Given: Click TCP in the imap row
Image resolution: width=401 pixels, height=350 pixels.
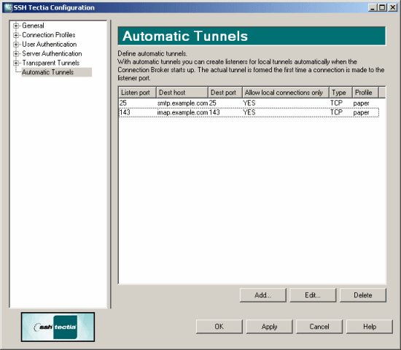Looking at the screenshot, I should [x=336, y=112].
